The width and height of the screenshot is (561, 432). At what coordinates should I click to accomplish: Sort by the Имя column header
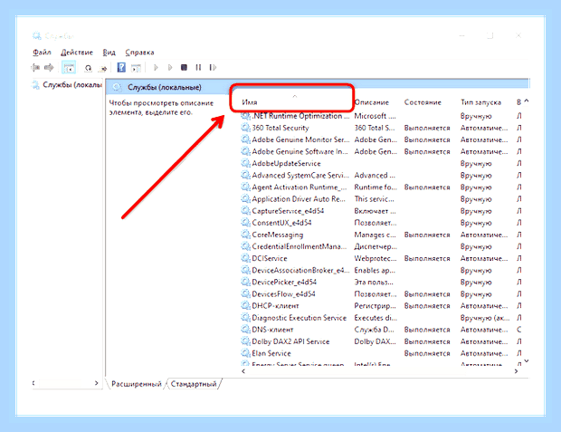tap(250, 102)
